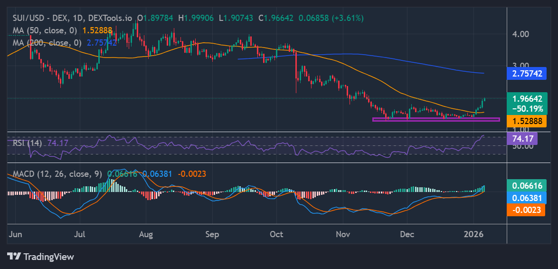Click the green 0.06616 MACD label
558x269 pixels.
[x=527, y=185]
